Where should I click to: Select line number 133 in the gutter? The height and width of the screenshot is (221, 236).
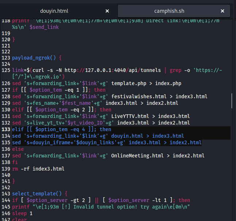[x=5, y=129]
